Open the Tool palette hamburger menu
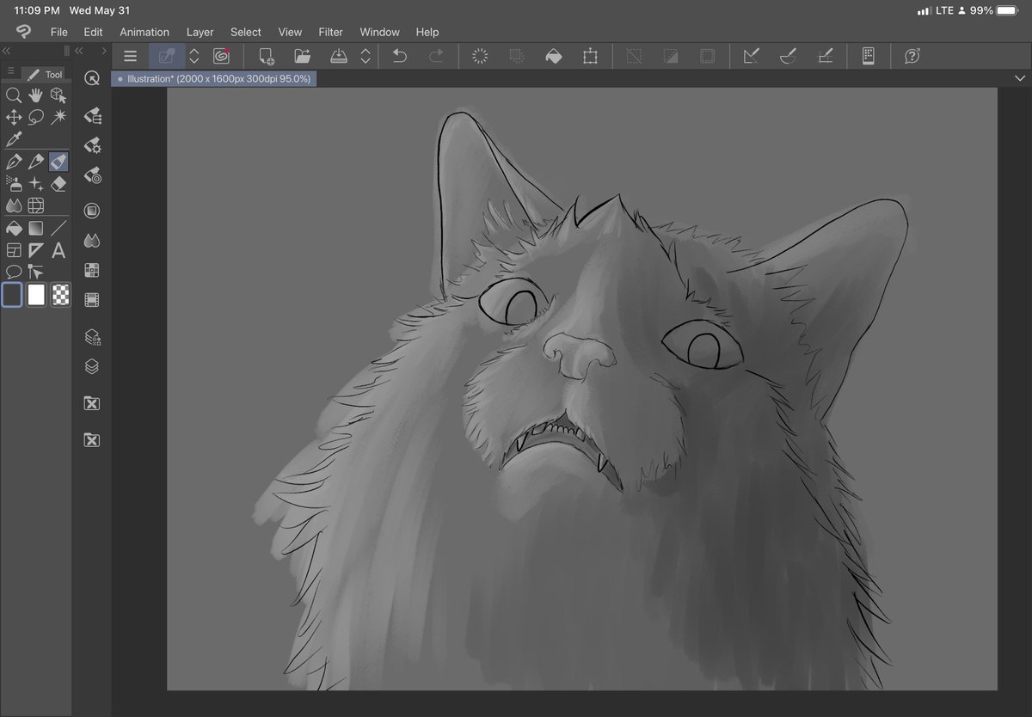 point(10,71)
